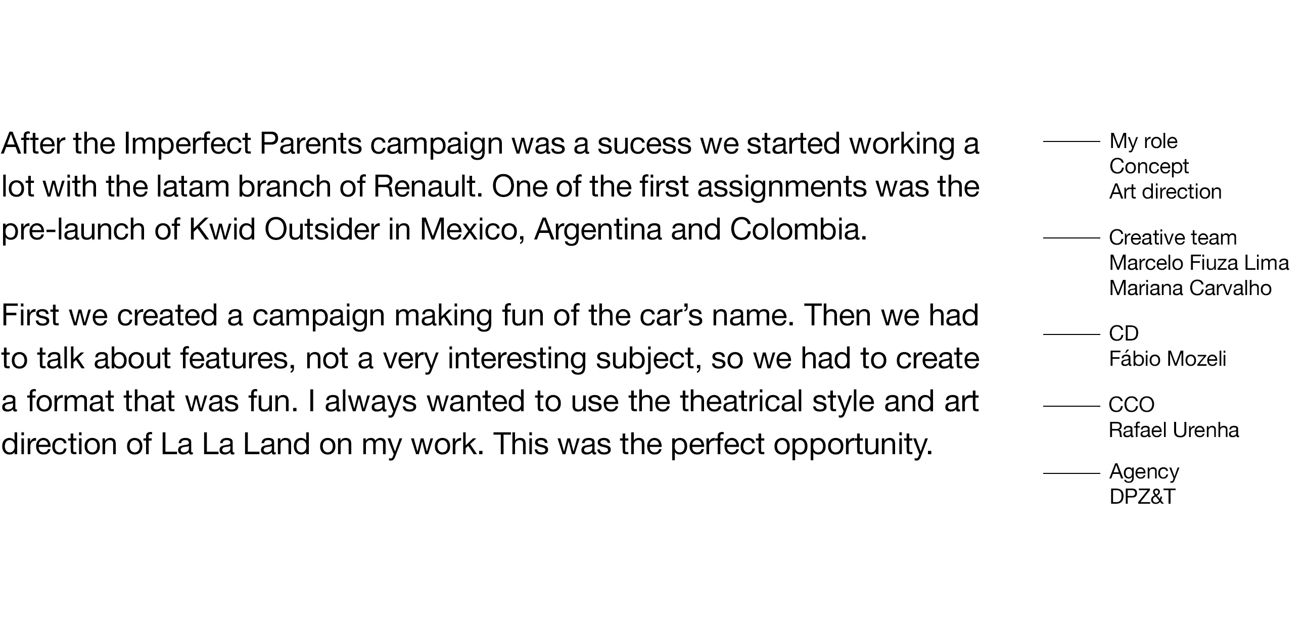Select the name Fábio Mozeli
The image size is (1305, 628).
1167,359
